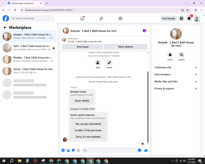Open Calculator from taskbar
This screenshot has height=164, width=205.
[x=27, y=161]
